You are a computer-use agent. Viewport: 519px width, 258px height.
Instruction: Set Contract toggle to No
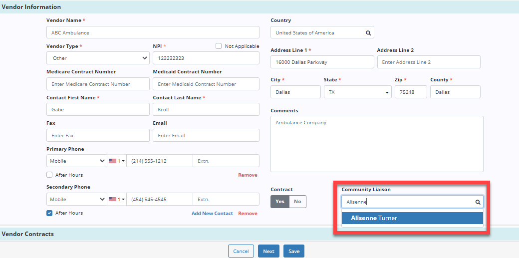click(x=297, y=202)
